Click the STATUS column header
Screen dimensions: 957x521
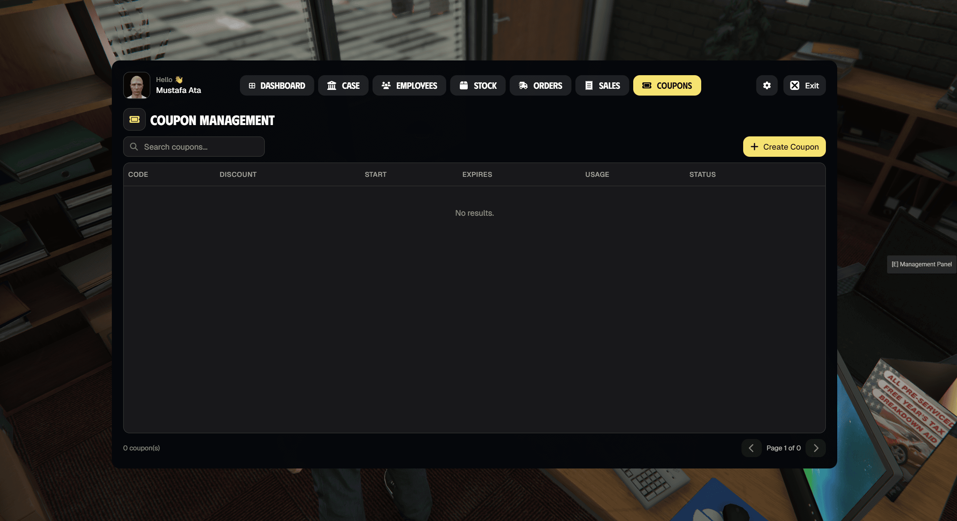point(702,175)
